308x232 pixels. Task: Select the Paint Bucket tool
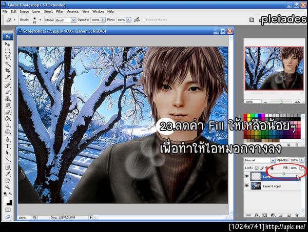click(8, 118)
